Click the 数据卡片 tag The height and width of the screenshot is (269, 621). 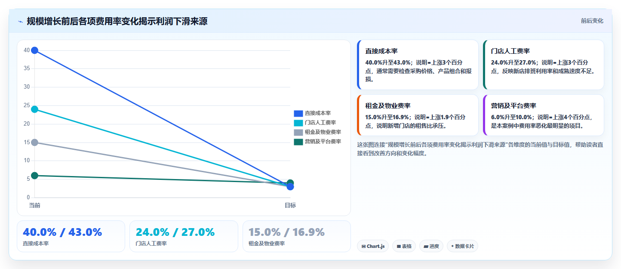462,246
